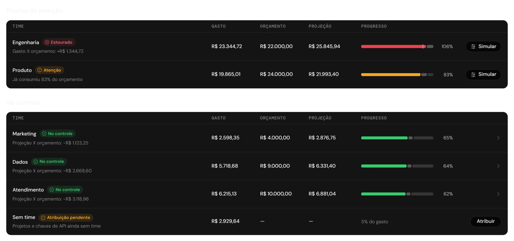
Task: Click the R$ 2.929,64 spend value
Action: (225, 221)
